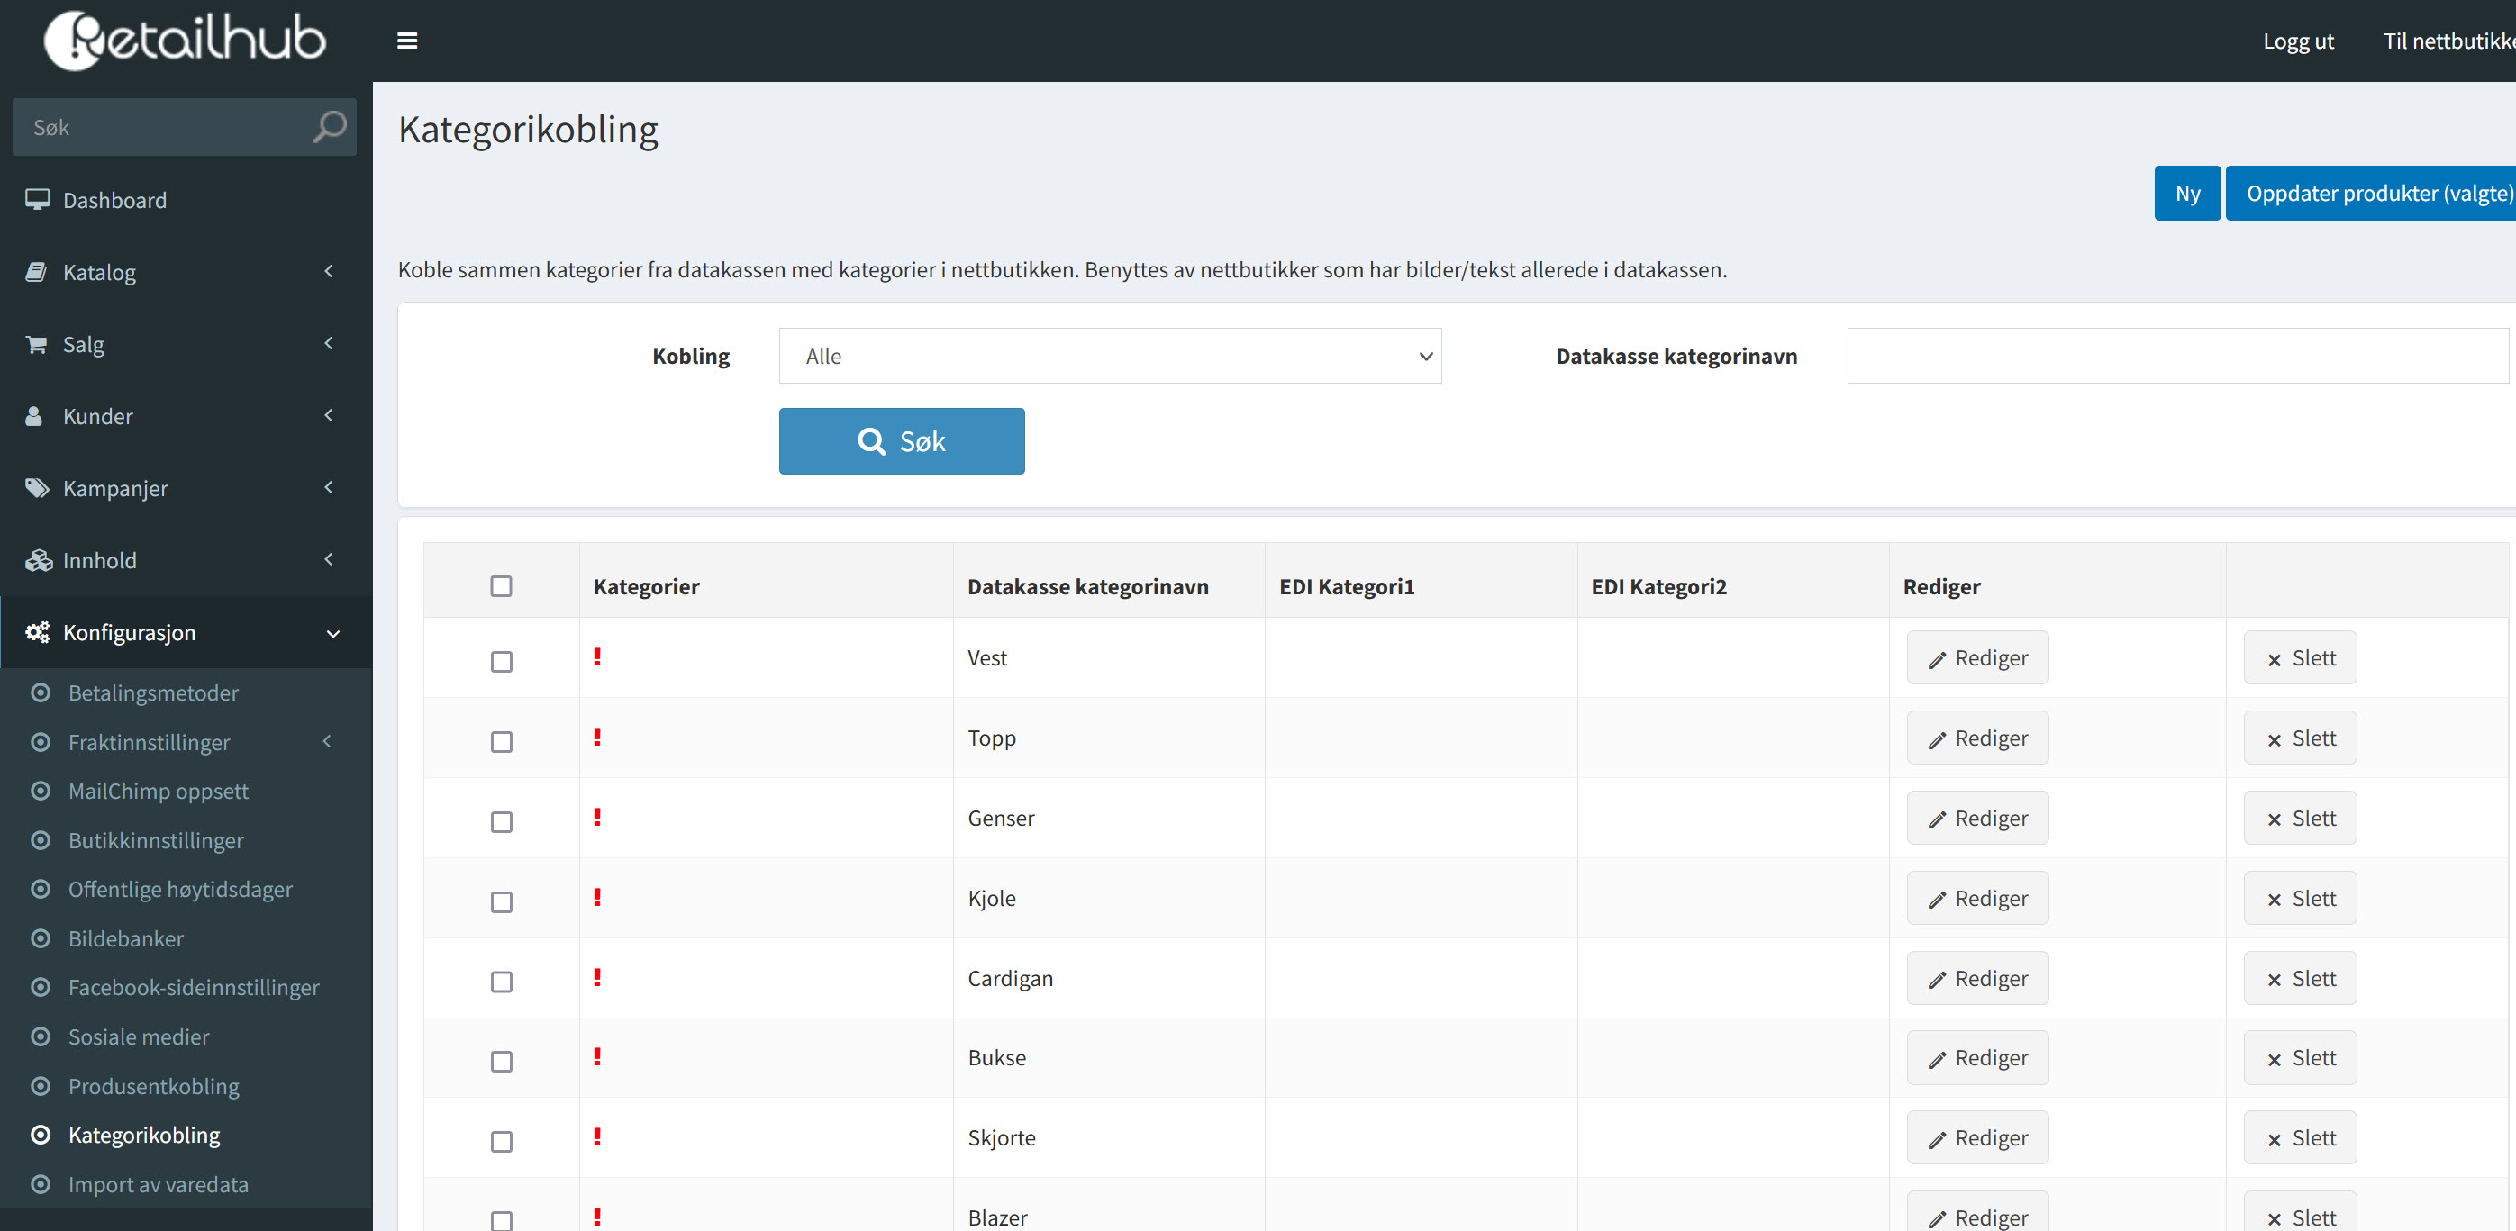
Task: Open the Kobling dropdown showing Alle
Action: [x=1110, y=357]
